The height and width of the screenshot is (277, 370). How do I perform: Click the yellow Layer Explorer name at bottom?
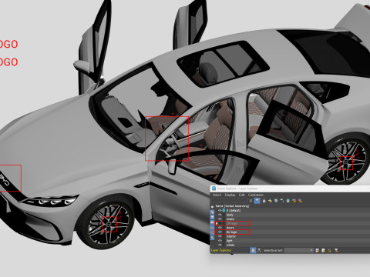click(221, 250)
